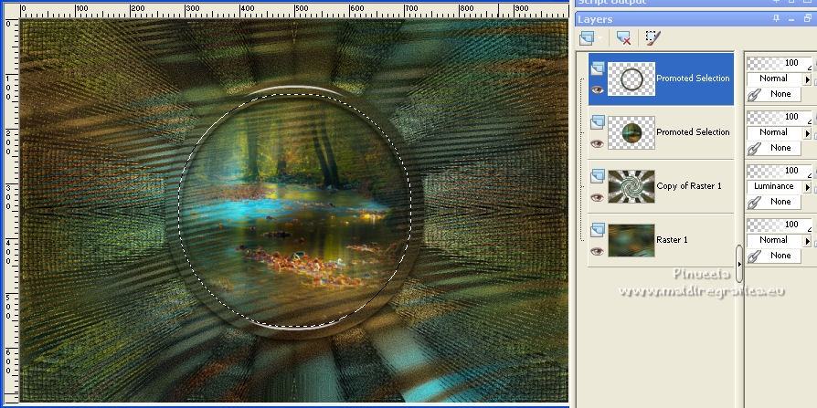Click the link set None button of the highlighted Promoted Selection layer
817x408 pixels.
click(x=774, y=94)
